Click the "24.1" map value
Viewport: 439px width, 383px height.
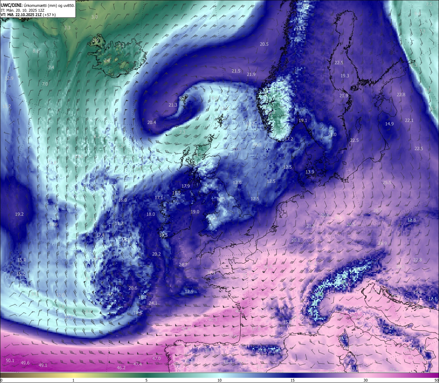tap(153, 303)
